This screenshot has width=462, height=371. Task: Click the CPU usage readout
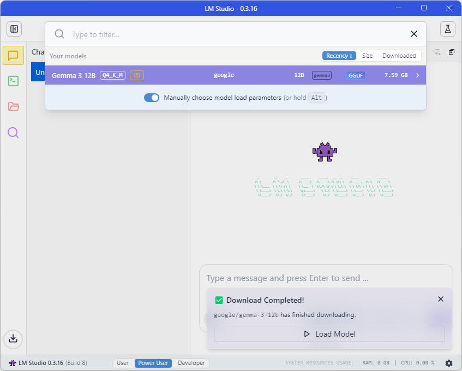(417, 363)
